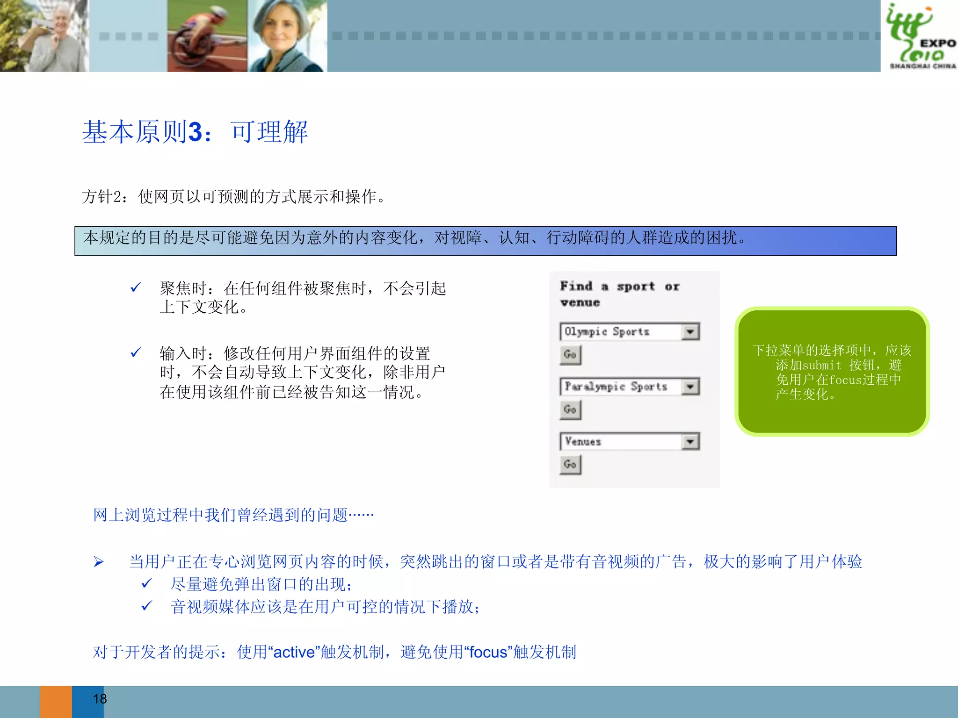Click the Expo 2010 Shanghai logo
Screen dimensions: 958x718
click(920, 36)
